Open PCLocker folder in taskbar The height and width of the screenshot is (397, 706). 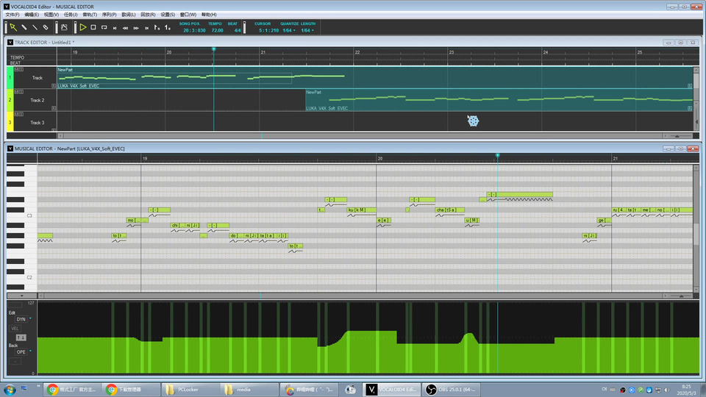click(x=189, y=390)
